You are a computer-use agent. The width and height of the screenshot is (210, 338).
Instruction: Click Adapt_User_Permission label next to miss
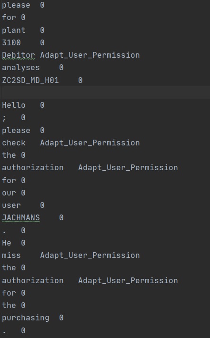pos(90,256)
